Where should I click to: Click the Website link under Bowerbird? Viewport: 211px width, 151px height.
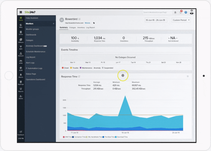(88, 23)
